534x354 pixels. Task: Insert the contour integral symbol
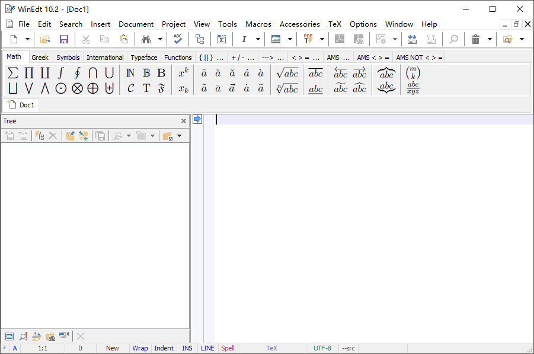click(76, 73)
